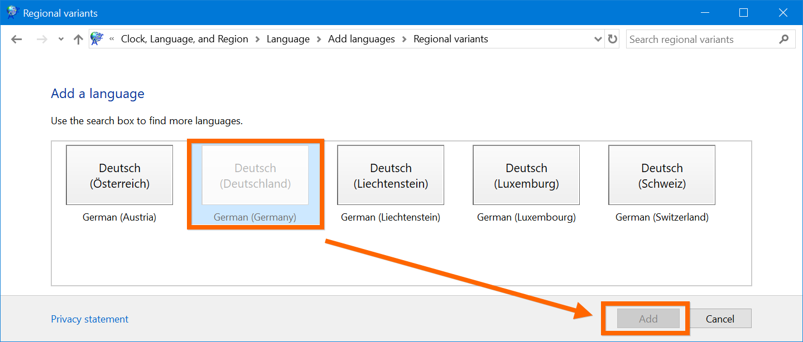Select German (Switzerland) regional variant

662,175
